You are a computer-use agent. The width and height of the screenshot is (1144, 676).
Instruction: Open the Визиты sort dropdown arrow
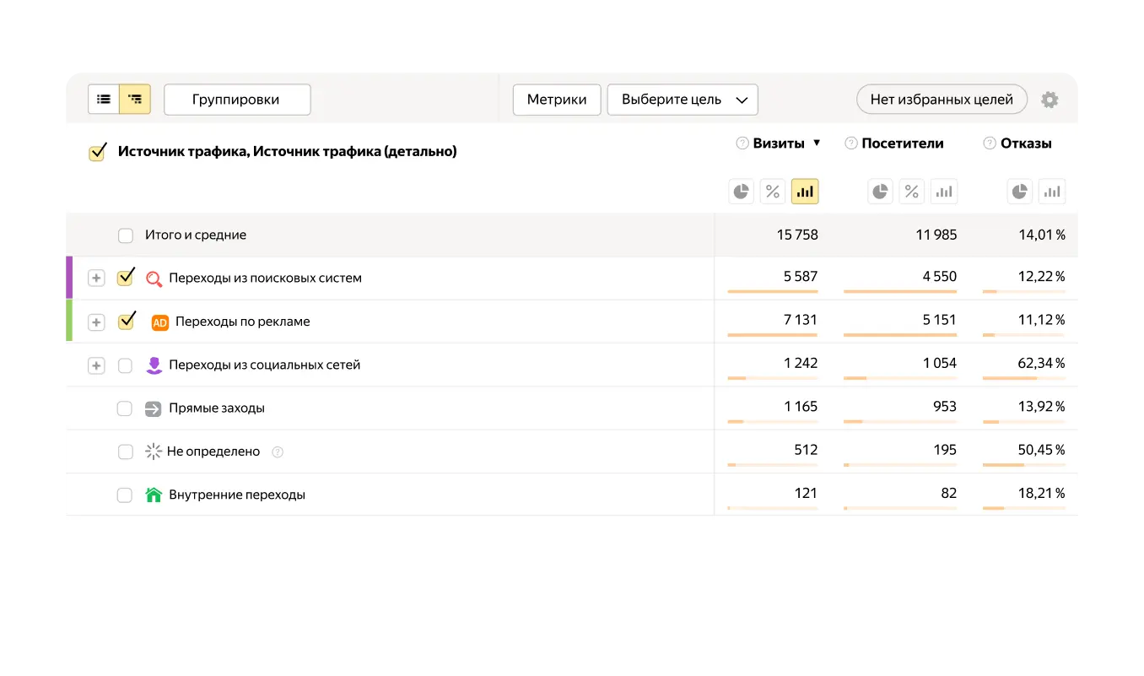(815, 143)
